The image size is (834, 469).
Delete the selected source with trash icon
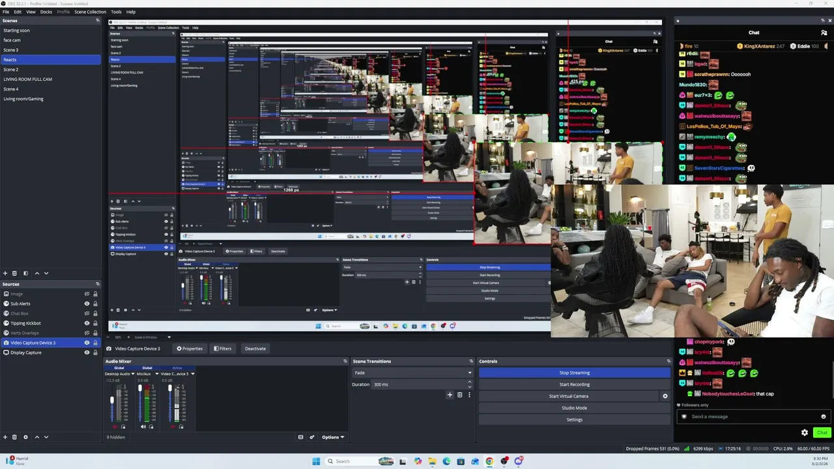tap(15, 437)
